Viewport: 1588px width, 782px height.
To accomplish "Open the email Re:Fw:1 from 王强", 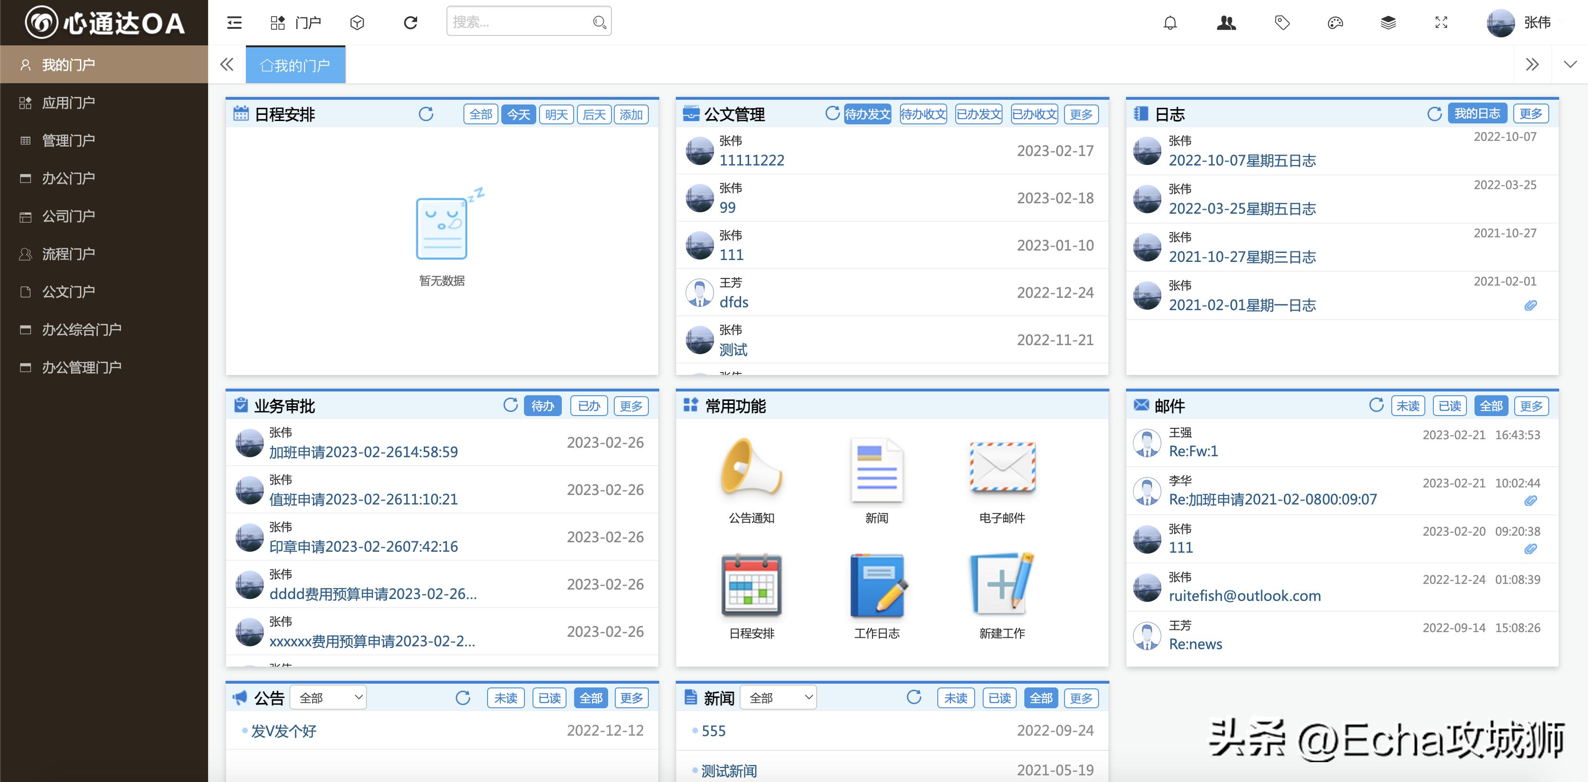I will [1194, 451].
